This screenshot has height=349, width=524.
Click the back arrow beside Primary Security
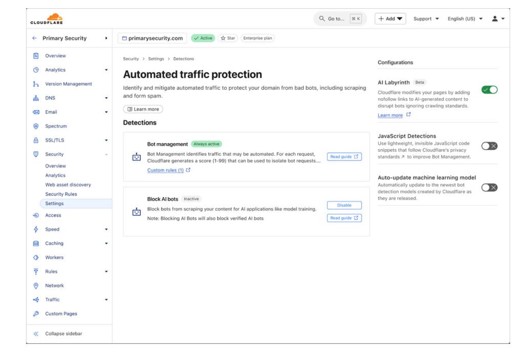34,38
